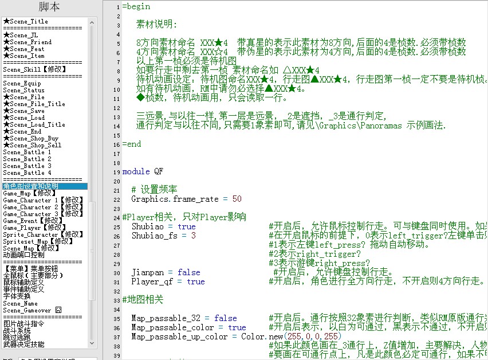This screenshot has height=360, width=488.
Task: Select 鼠标辅助定义 script
Action: (x=23, y=282)
